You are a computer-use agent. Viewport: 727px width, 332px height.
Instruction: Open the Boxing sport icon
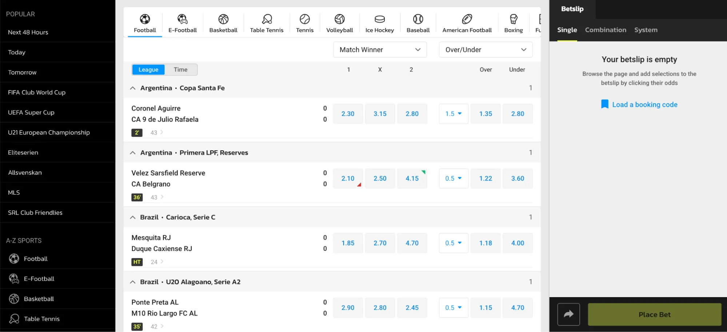[x=513, y=19]
